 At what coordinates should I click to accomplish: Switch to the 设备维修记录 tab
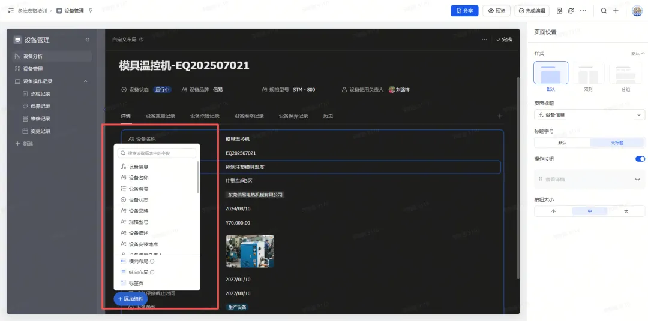pos(249,116)
